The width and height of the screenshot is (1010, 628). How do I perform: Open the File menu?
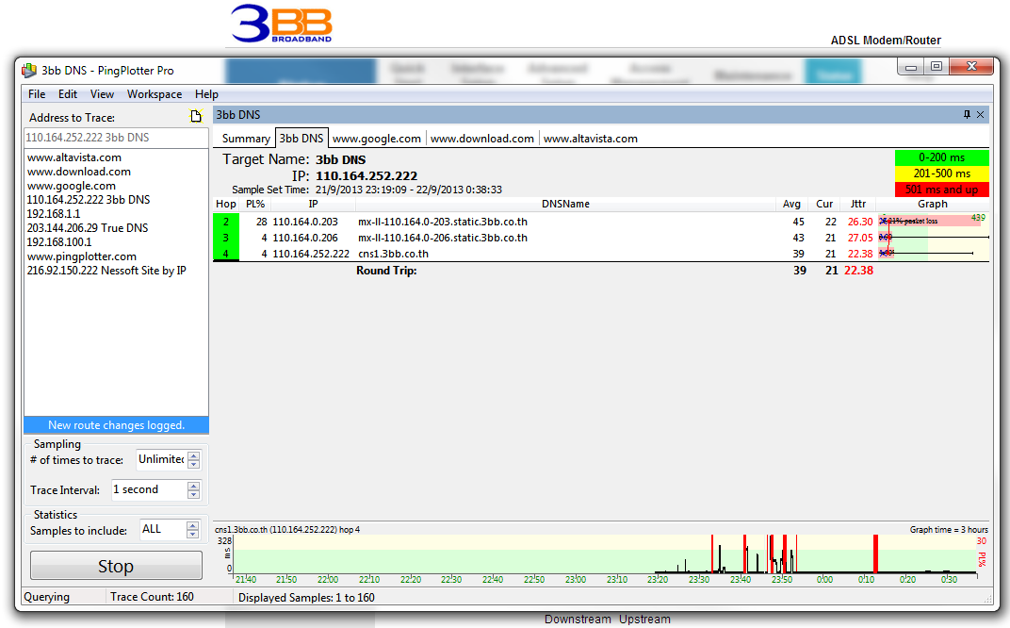(x=37, y=94)
